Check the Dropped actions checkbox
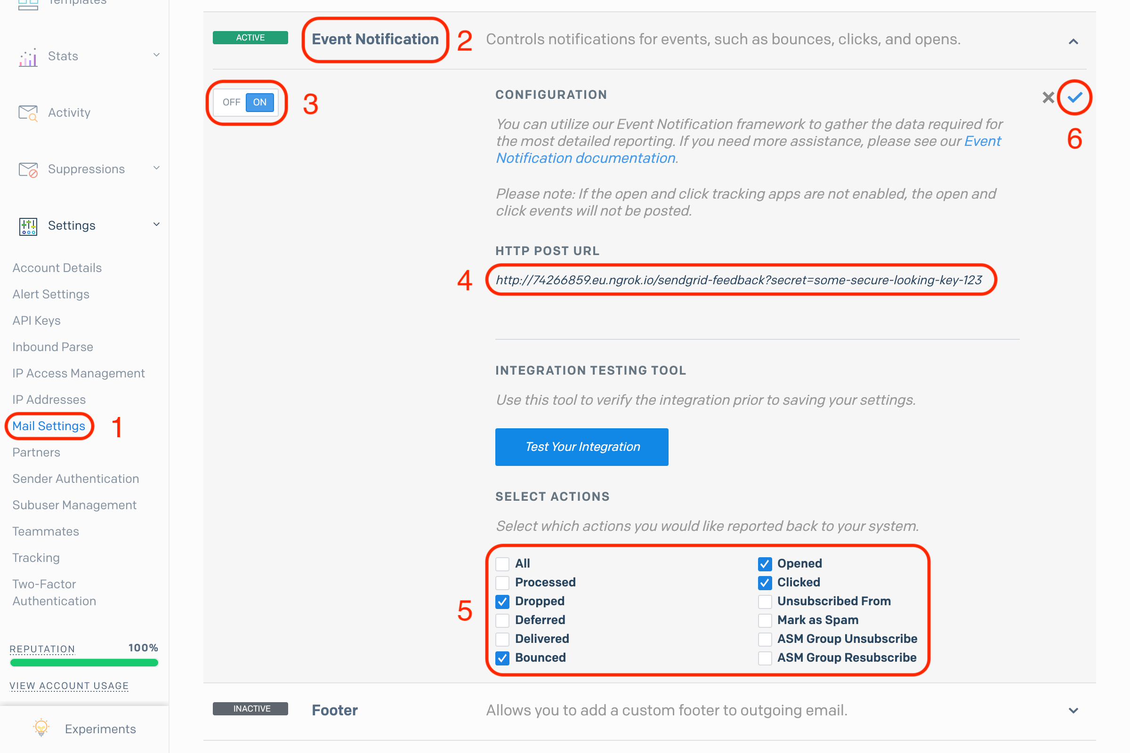Screen dimensions: 1130x753 (503, 600)
